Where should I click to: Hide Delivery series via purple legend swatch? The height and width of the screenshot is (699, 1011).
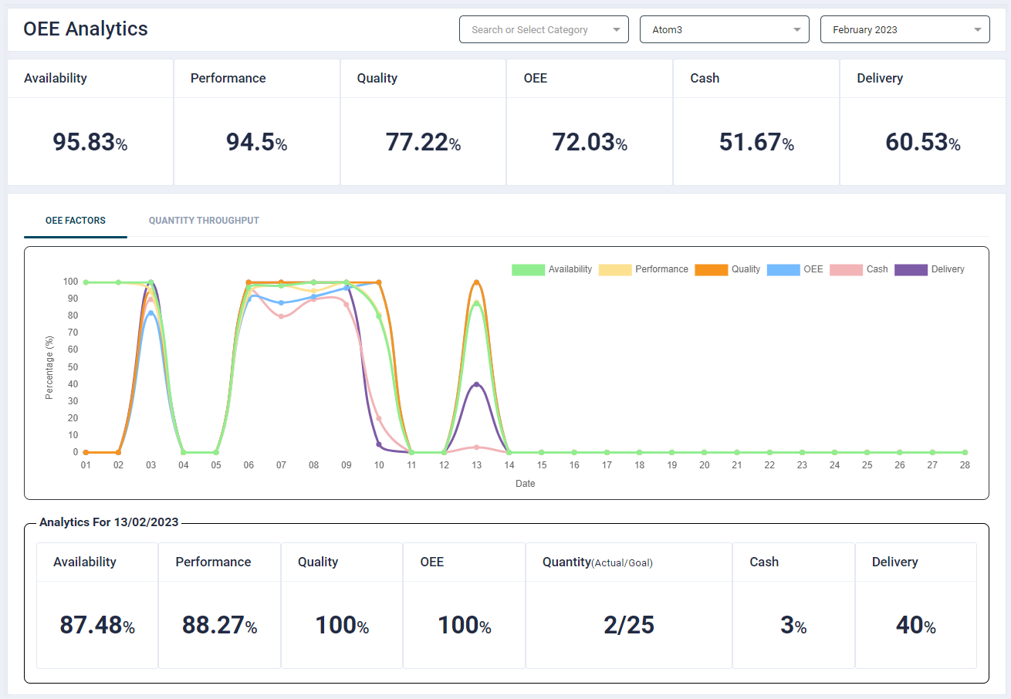tap(910, 270)
